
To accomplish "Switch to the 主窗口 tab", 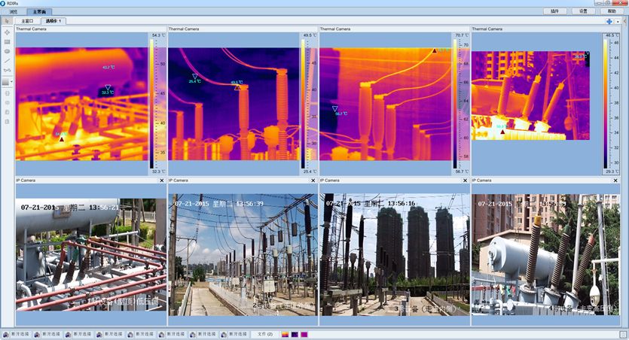I will tap(28, 21).
